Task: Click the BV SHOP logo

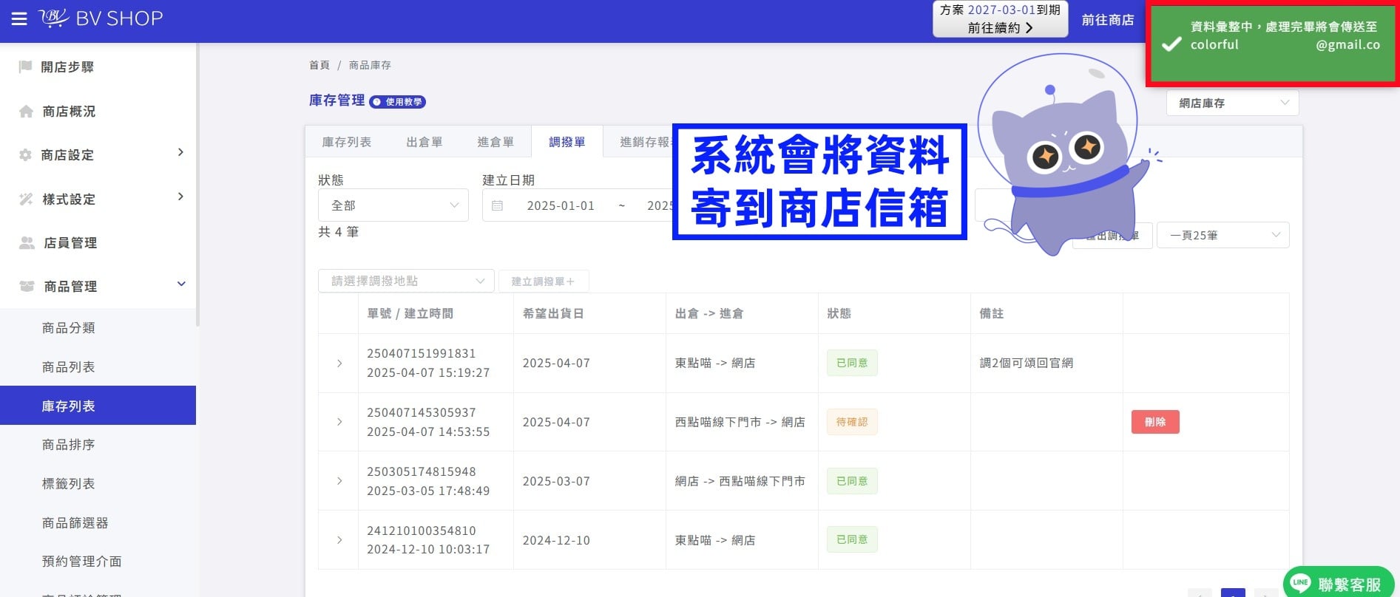Action: point(101,18)
